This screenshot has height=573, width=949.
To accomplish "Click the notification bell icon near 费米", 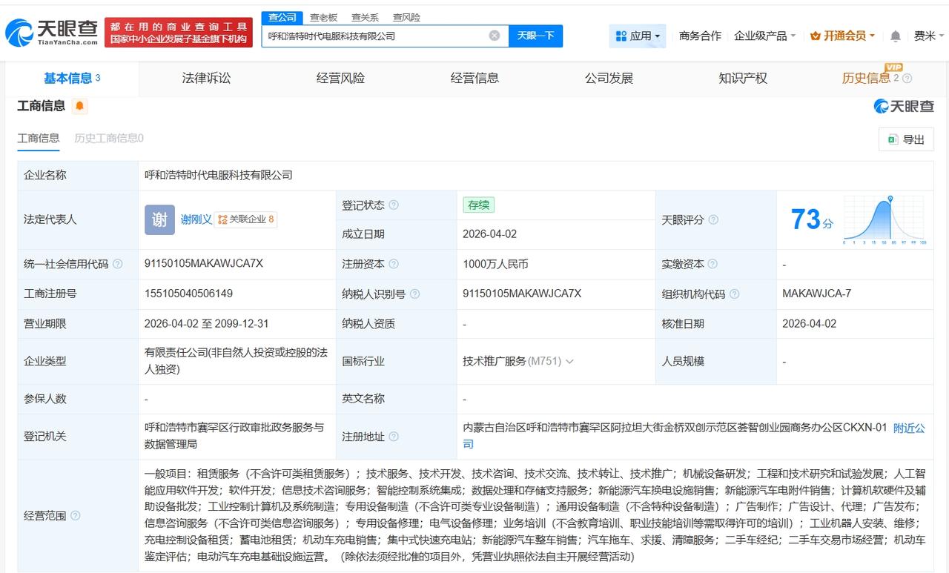I will tap(895, 35).
